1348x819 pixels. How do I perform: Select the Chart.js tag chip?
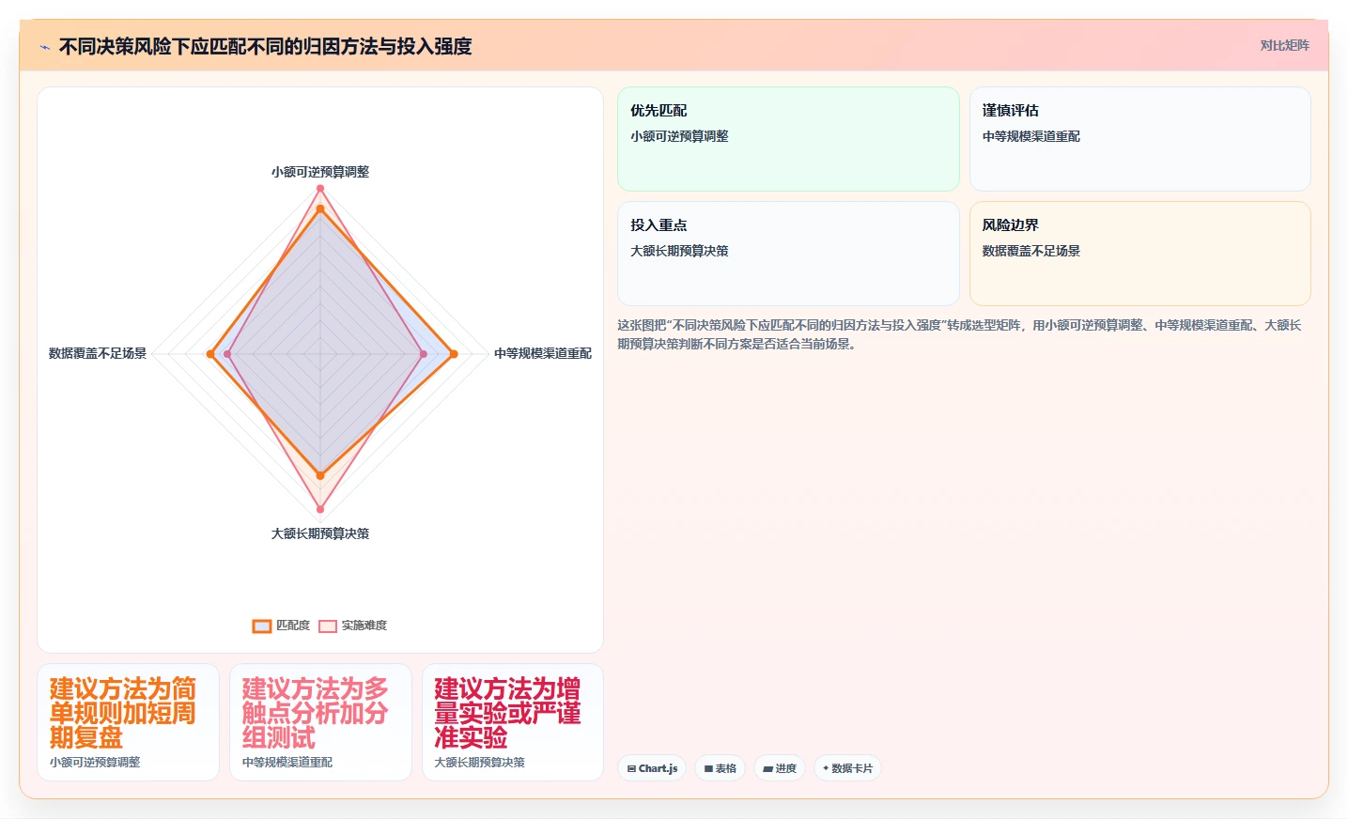pos(652,768)
